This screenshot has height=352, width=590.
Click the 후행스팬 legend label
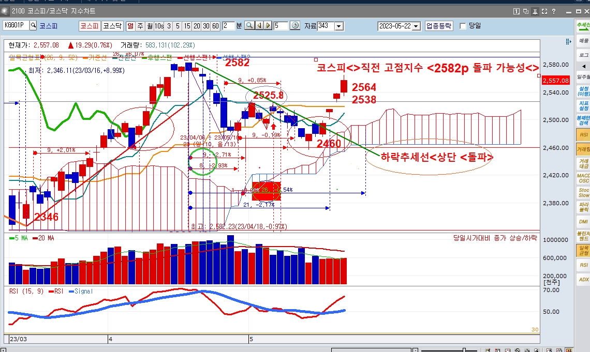coord(156,57)
